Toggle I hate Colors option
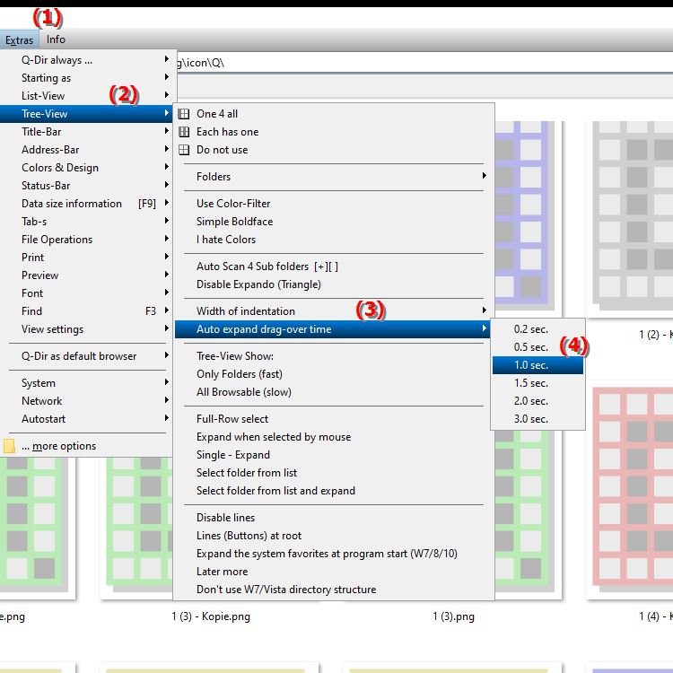 334,240
